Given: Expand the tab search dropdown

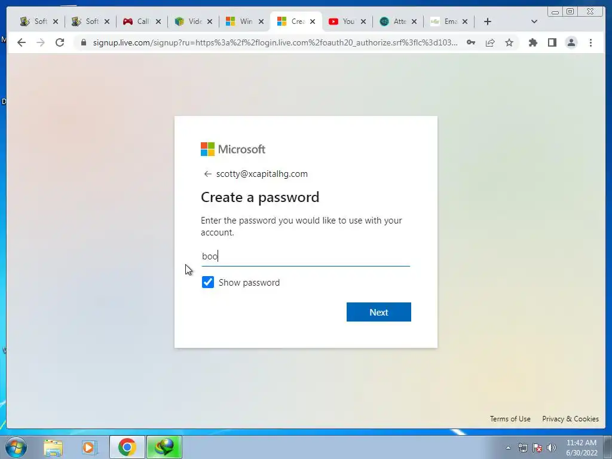Looking at the screenshot, I should click(x=534, y=22).
